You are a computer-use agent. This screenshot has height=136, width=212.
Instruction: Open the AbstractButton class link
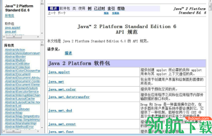coord(15,60)
